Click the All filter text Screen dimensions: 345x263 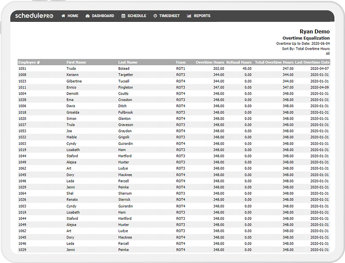[328, 53]
